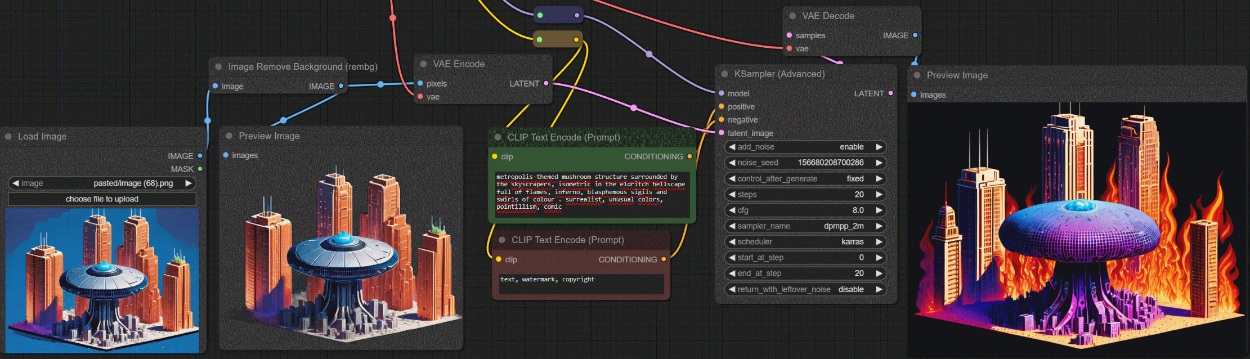Toggle return_with_leftover_noise disable setting
This screenshot has height=359, width=1250.
click(x=805, y=289)
